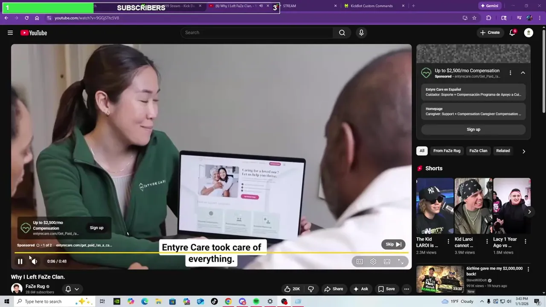Open YouTube notifications bell
546x307 pixels.
coord(512,33)
